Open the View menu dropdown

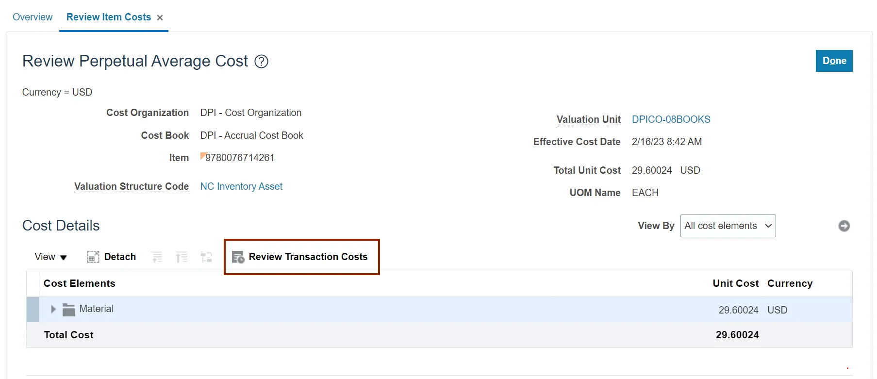click(x=50, y=257)
